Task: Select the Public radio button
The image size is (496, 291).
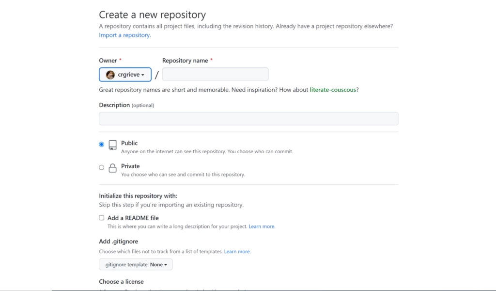Action: click(x=101, y=144)
